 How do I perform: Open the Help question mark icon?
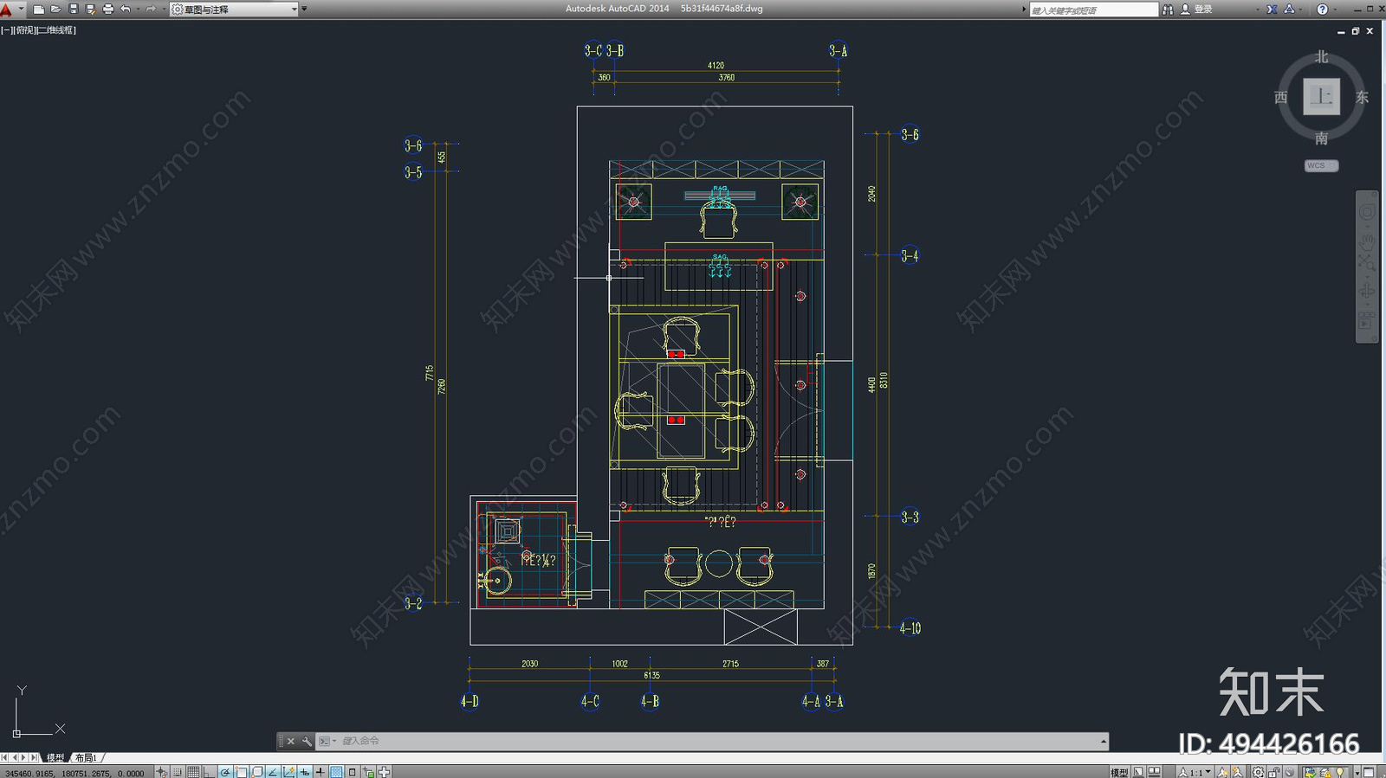pos(1322,10)
